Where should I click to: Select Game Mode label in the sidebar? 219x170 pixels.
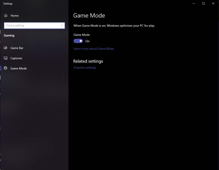click(x=19, y=69)
